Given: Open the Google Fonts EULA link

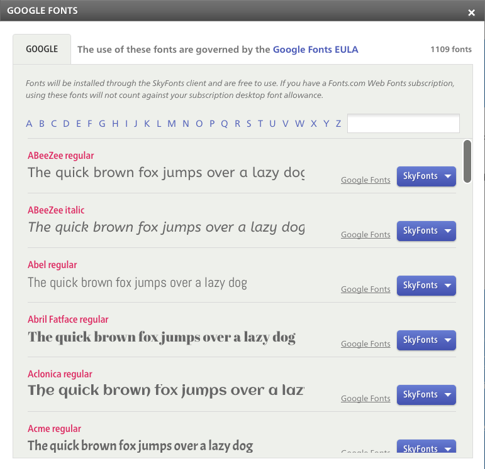Looking at the screenshot, I should [x=315, y=50].
